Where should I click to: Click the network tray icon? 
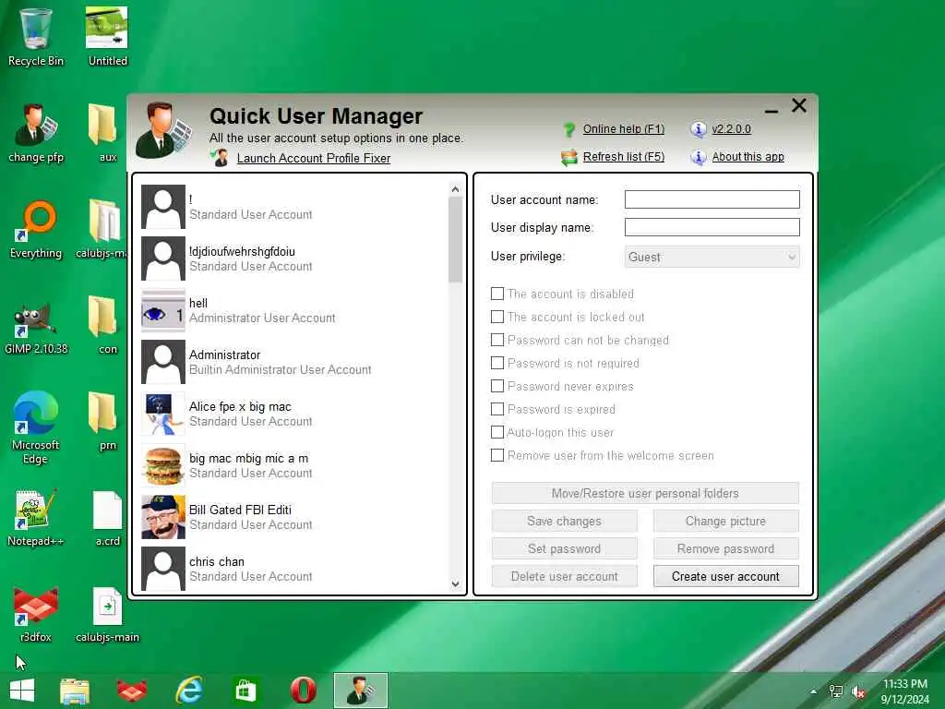pyautogui.click(x=836, y=692)
